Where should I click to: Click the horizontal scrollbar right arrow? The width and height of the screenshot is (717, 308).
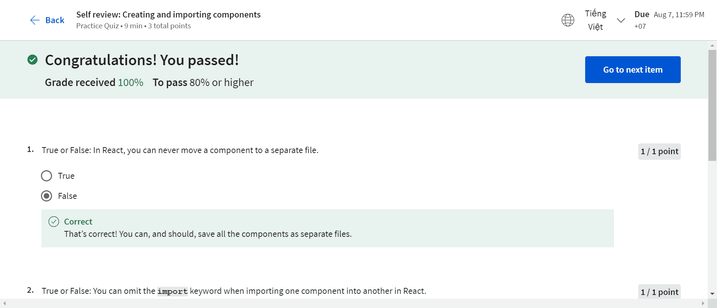pyautogui.click(x=703, y=304)
